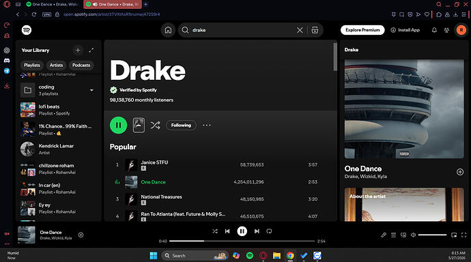471x262 pixels.
Task: Open the Opera extensions cube icon
Action: click(439, 14)
